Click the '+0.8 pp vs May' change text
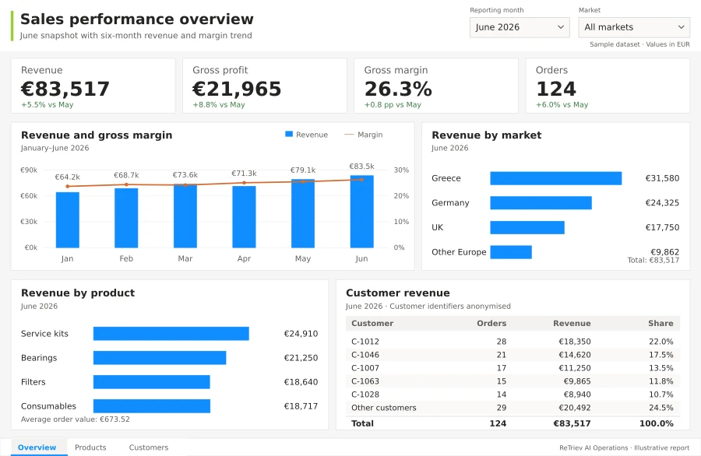This screenshot has width=701, height=456. point(393,104)
